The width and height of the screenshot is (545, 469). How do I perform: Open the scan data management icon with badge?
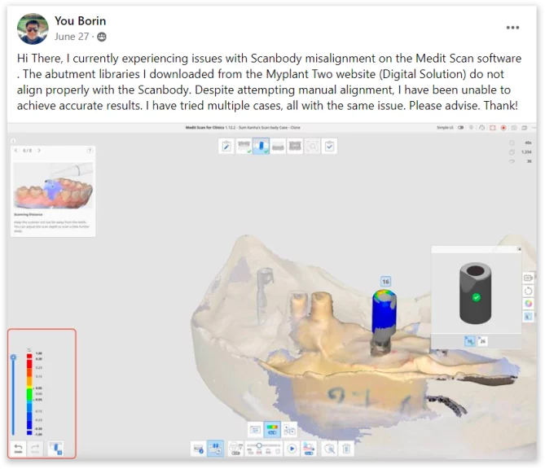[x=199, y=449]
